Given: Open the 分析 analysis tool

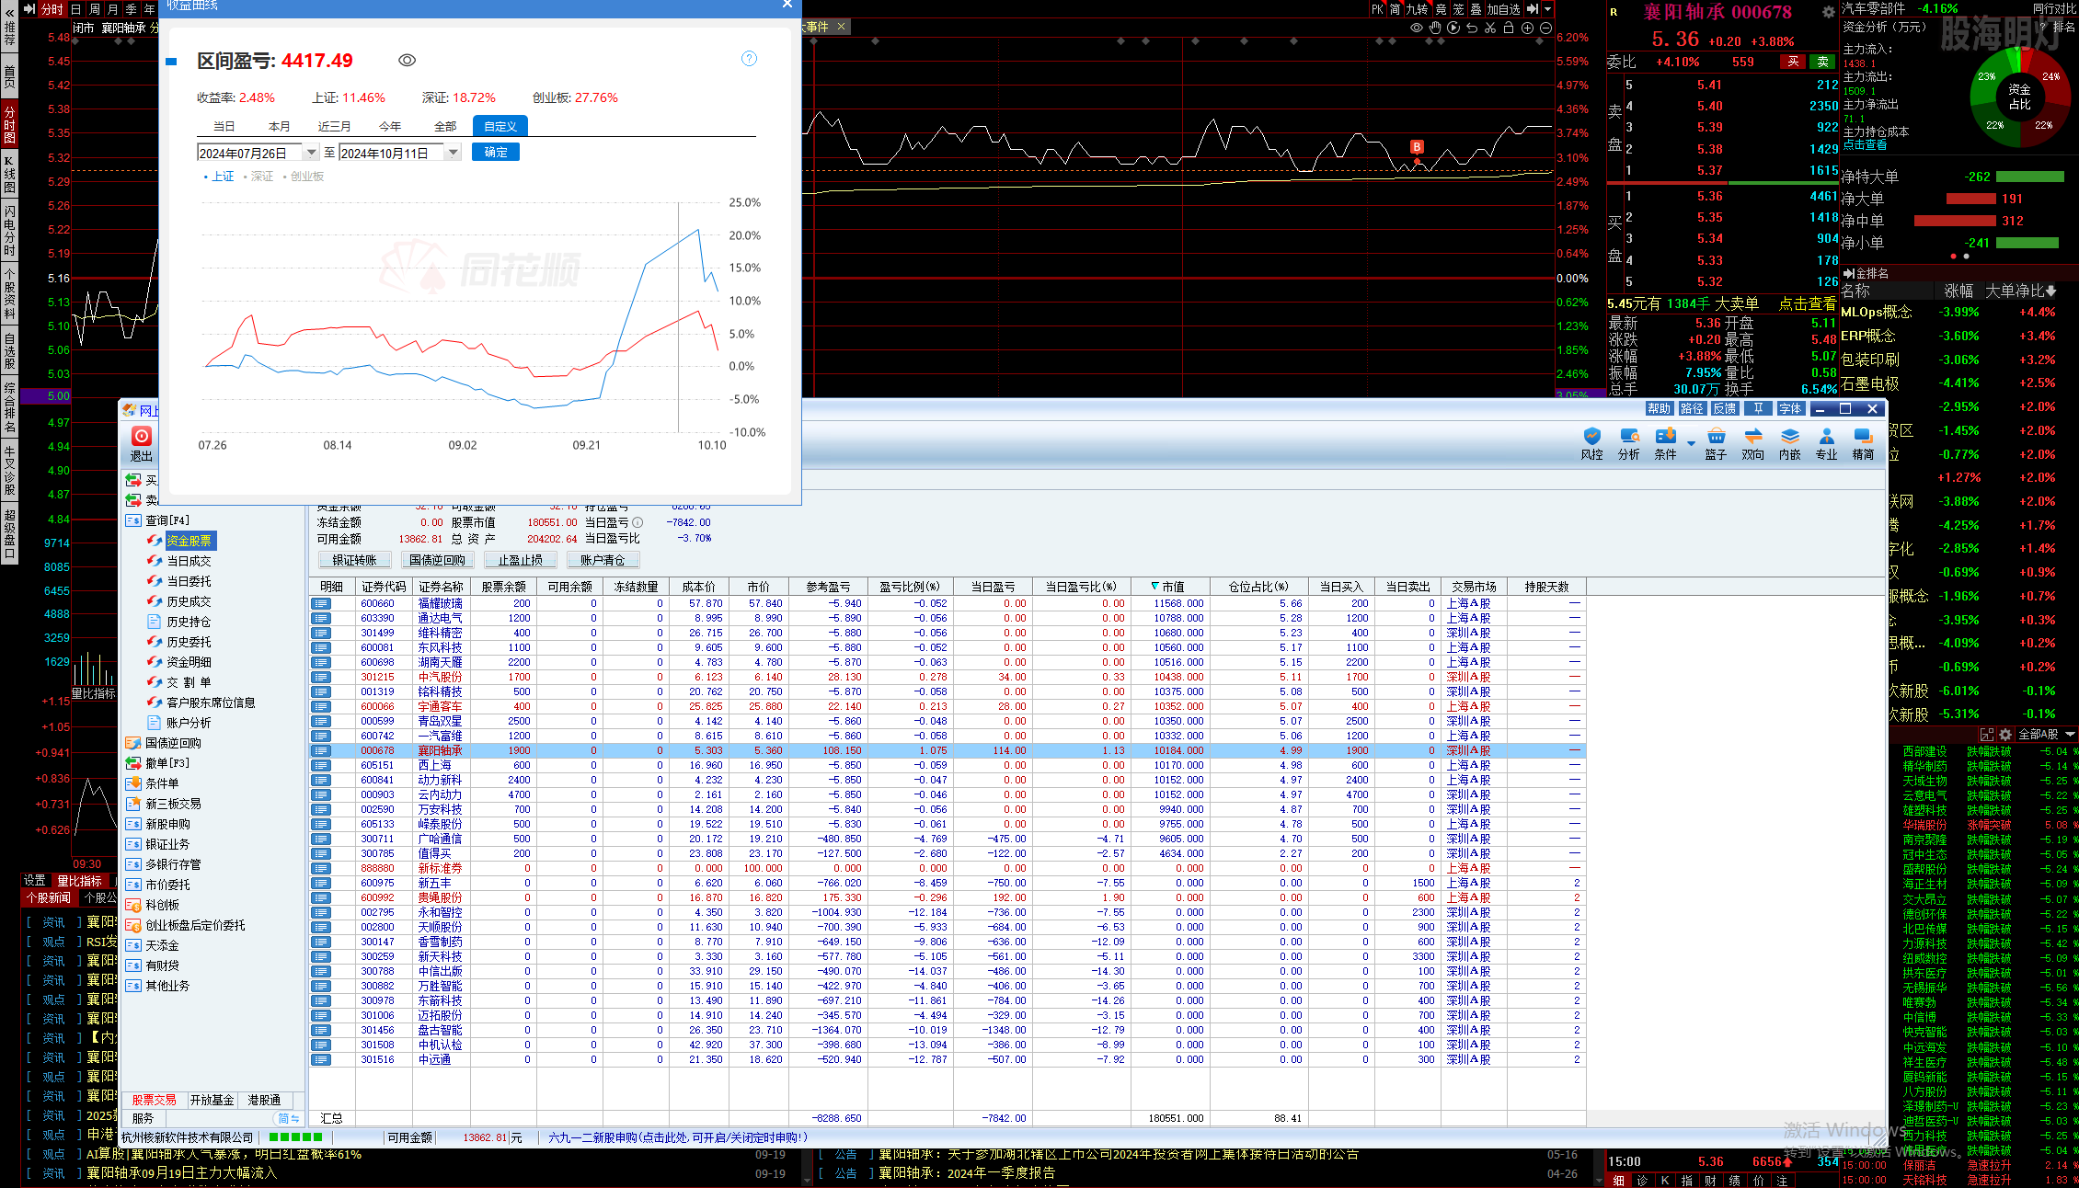Looking at the screenshot, I should 1629,443.
